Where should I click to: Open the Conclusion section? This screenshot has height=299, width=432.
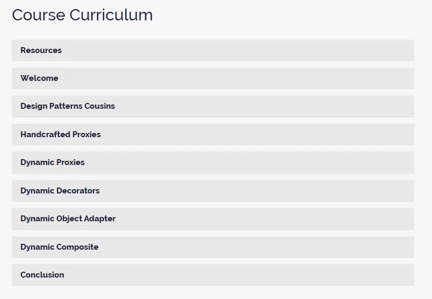point(213,275)
